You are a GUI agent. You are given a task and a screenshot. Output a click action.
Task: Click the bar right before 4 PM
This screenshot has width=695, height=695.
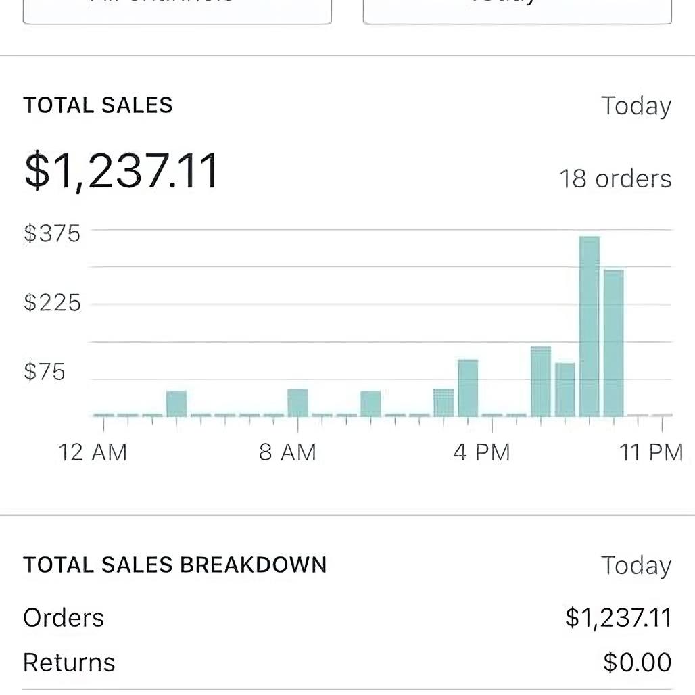click(x=468, y=388)
